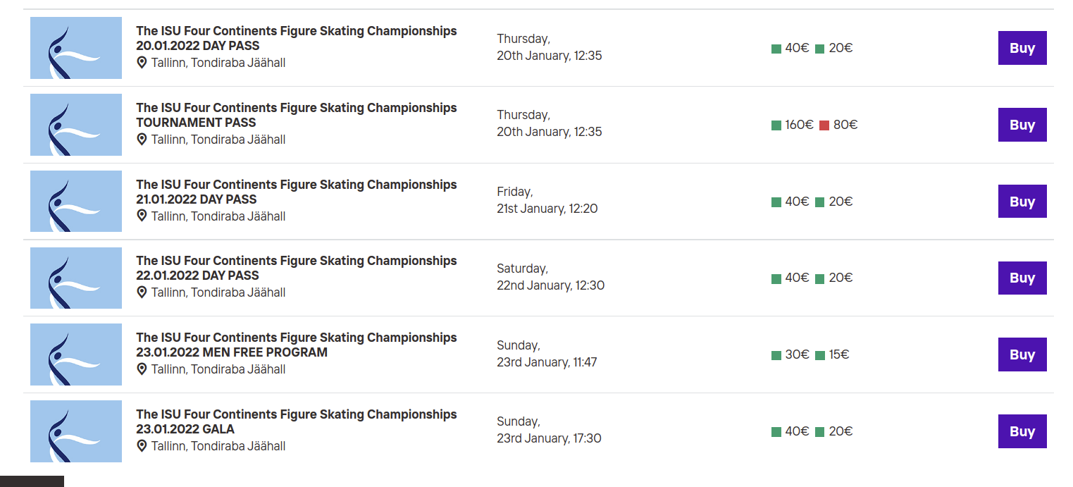The image size is (1073, 487).
Task: Buy the Tournament Pass ticket
Action: (1022, 125)
